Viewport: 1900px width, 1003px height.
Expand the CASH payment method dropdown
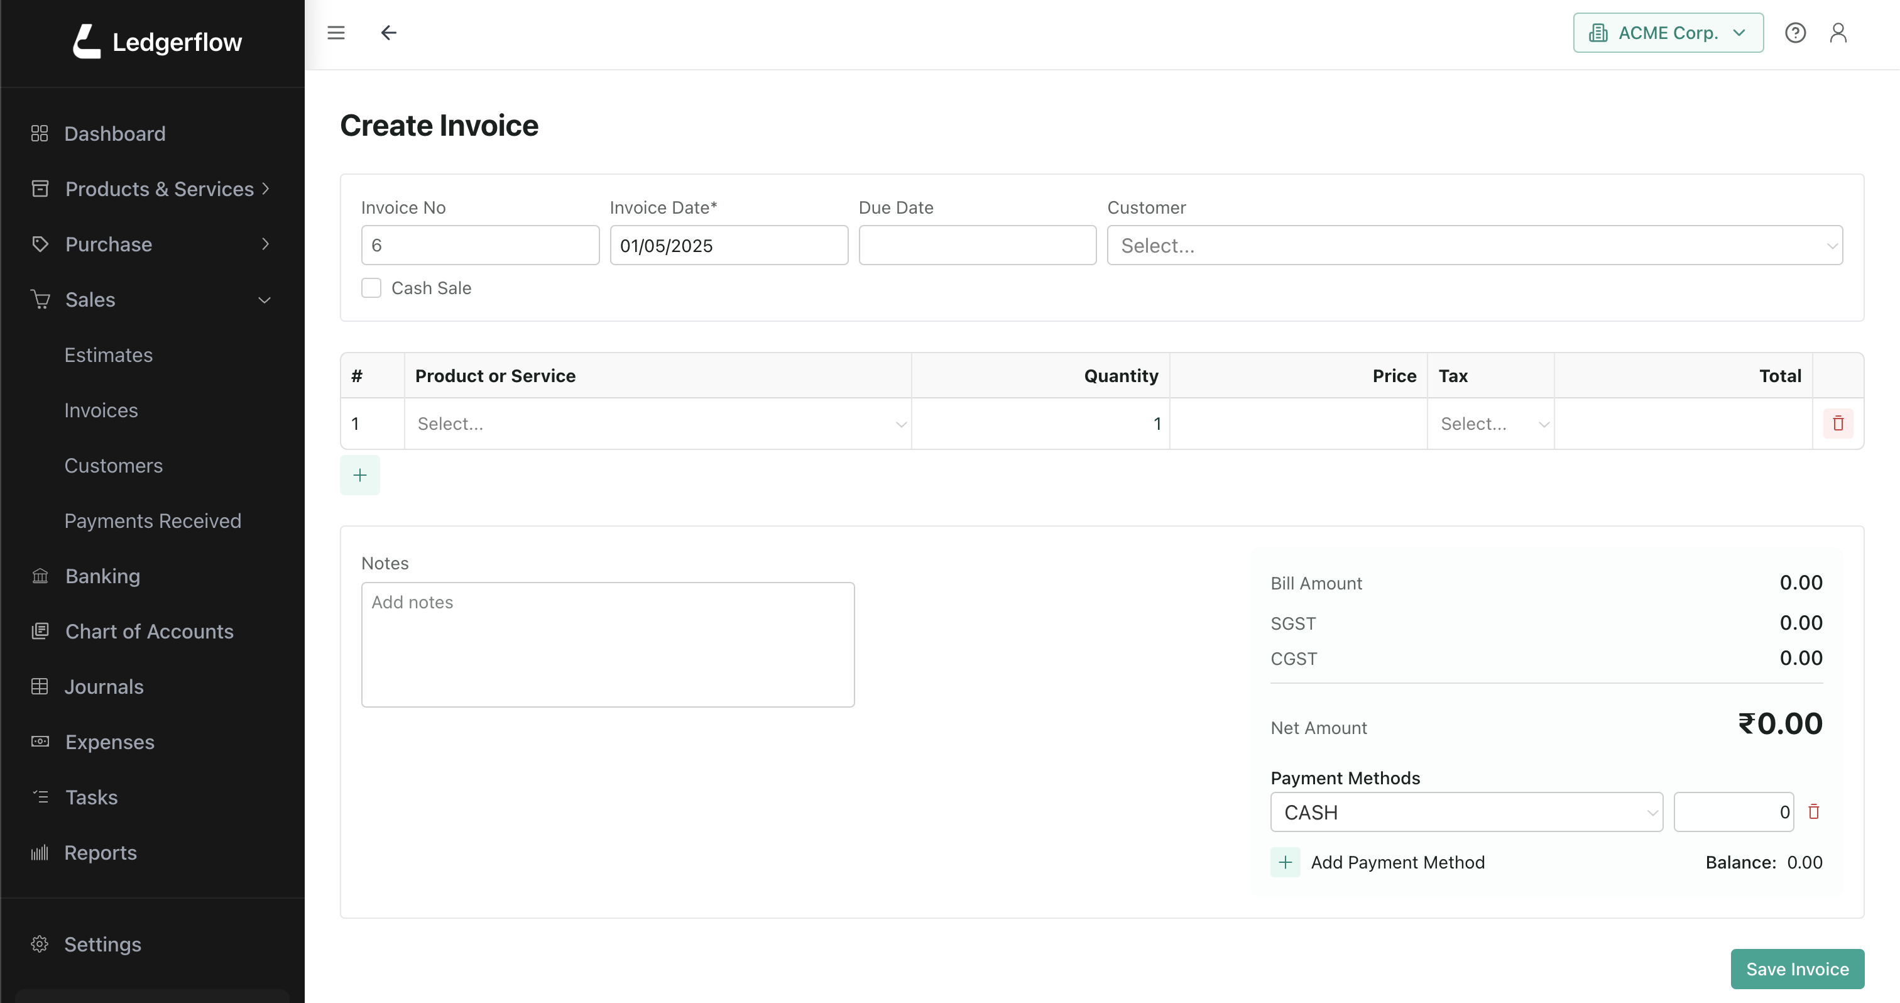click(1466, 812)
